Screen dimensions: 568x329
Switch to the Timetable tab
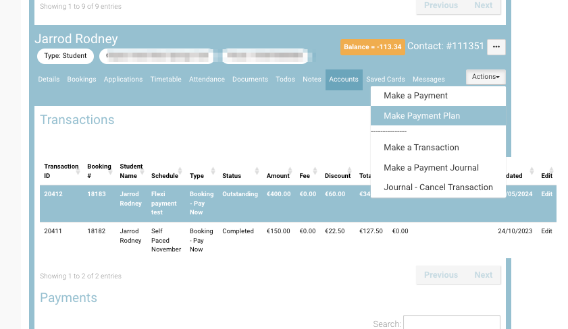(x=165, y=80)
